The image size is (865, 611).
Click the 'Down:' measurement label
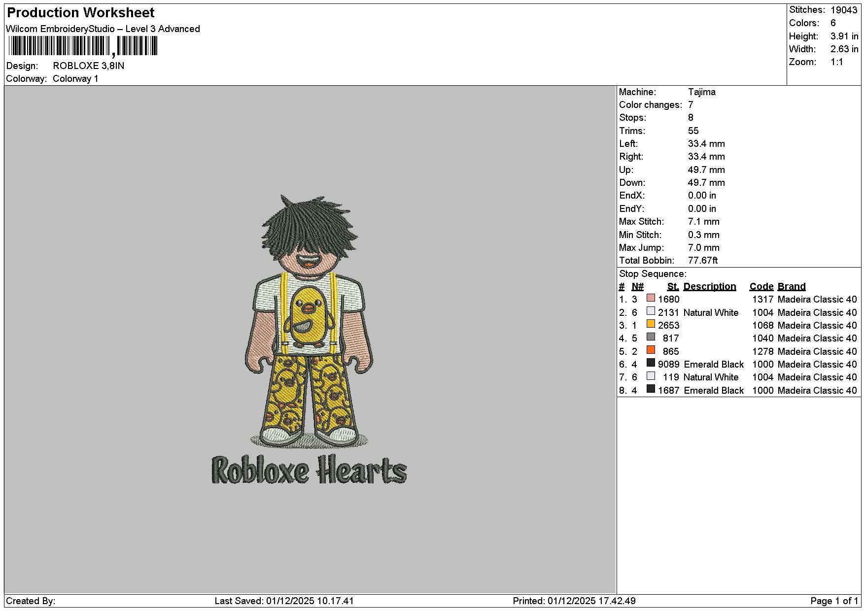pos(631,183)
